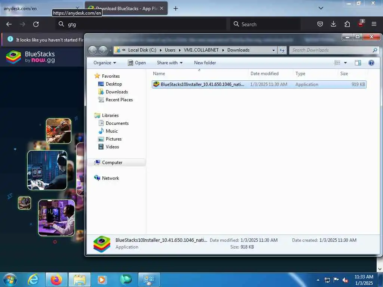
Task: Open Explorer Help icon
Action: click(x=371, y=63)
